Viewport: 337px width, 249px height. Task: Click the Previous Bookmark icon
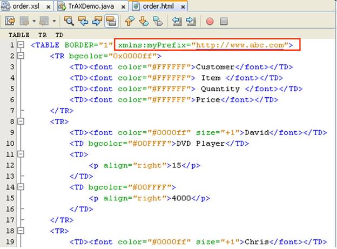click(130, 21)
